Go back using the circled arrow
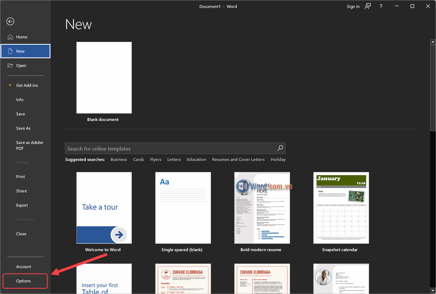The width and height of the screenshot is (436, 294). point(10,21)
